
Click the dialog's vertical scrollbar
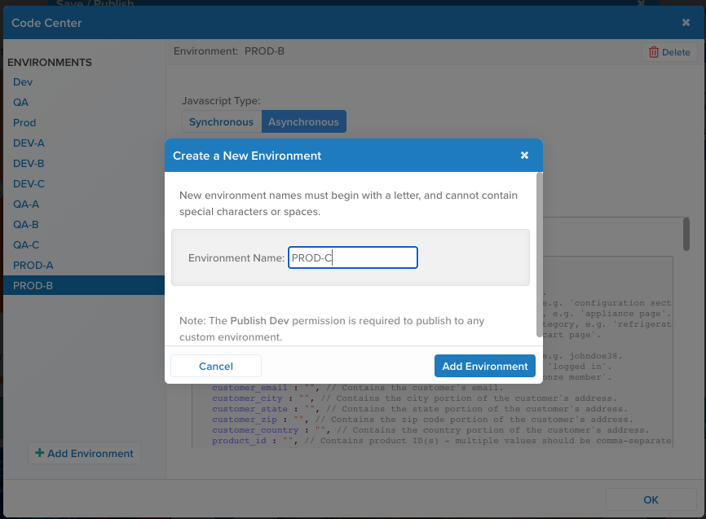[x=539, y=253]
